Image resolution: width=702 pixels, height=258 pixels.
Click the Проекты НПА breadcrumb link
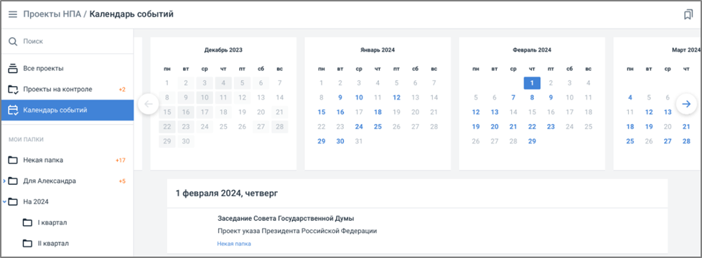coord(52,14)
